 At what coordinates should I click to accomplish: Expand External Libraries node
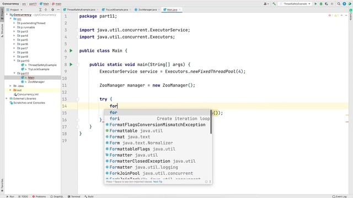click(x=7, y=98)
